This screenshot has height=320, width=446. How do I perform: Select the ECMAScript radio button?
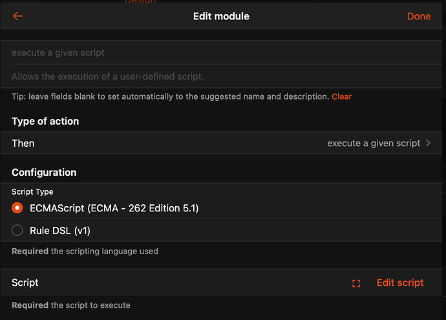(x=17, y=208)
